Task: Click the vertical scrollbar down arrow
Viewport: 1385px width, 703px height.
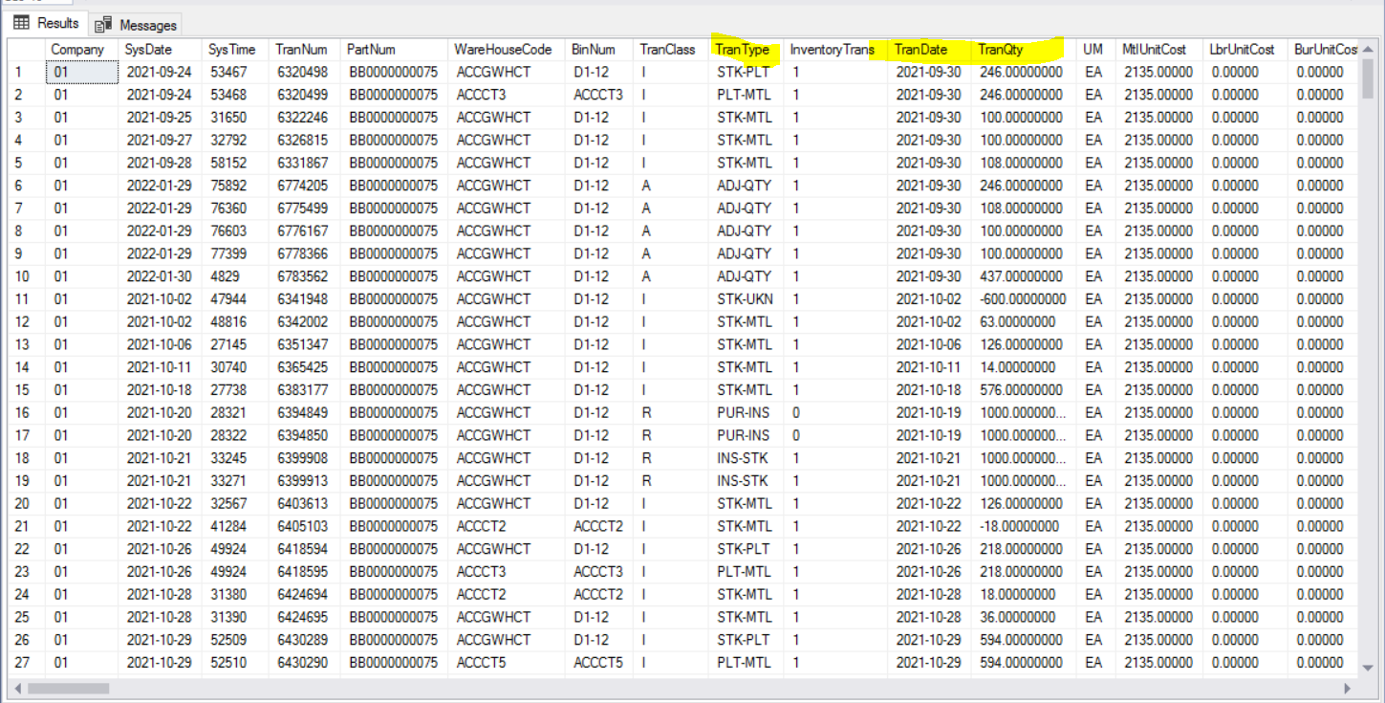Action: tap(1369, 668)
